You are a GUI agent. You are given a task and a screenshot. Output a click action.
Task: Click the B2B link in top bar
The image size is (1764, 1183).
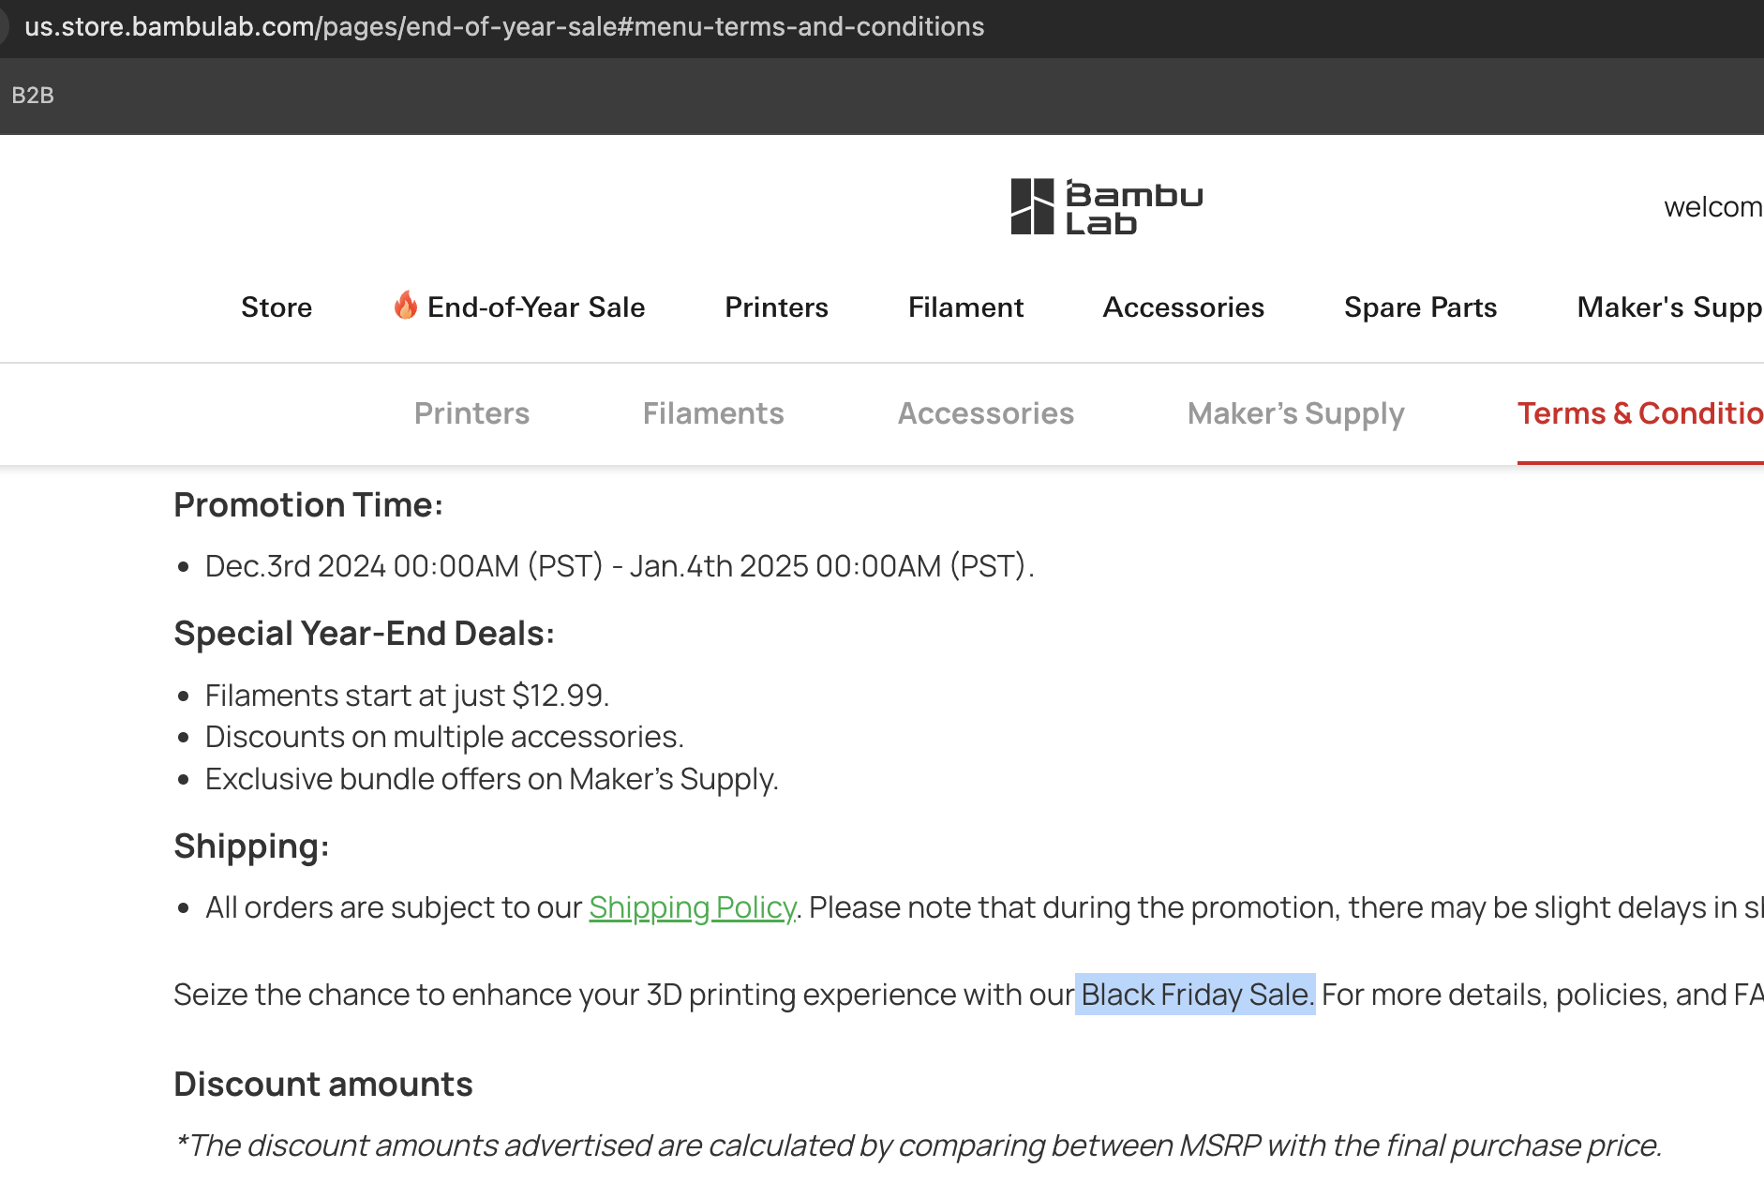tap(33, 96)
